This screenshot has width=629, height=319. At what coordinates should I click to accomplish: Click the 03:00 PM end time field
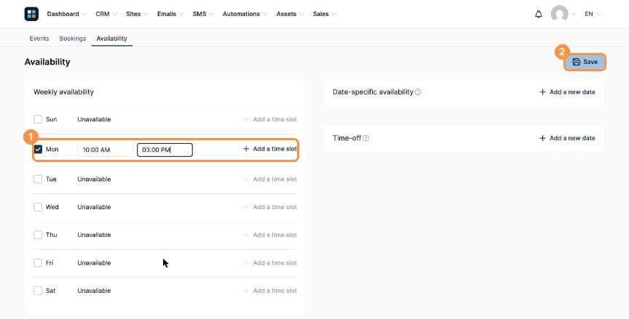point(165,150)
